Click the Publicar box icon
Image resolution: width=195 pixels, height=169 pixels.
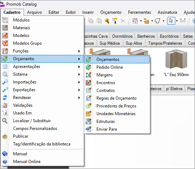tap(5, 136)
